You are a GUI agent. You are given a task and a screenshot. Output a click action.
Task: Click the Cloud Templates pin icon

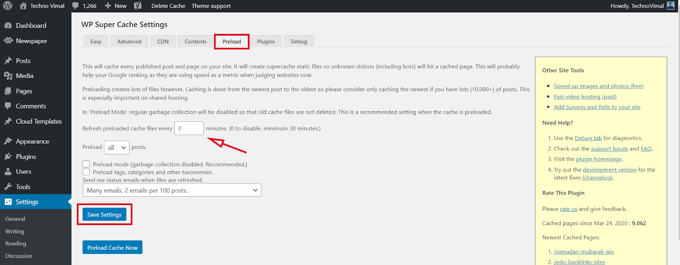[8, 121]
